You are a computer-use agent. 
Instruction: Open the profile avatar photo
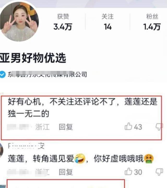point(19,22)
